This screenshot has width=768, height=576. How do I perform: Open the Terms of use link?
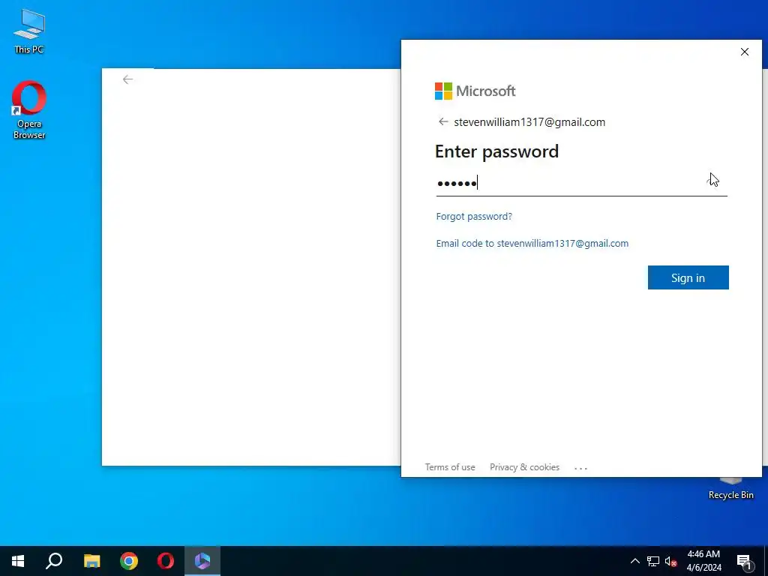(450, 467)
